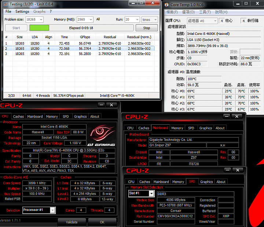Click the 56.3764 GFlops peak status text
Image resolution: width=264 pixels, height=227 pixels.
click(x=69, y=95)
